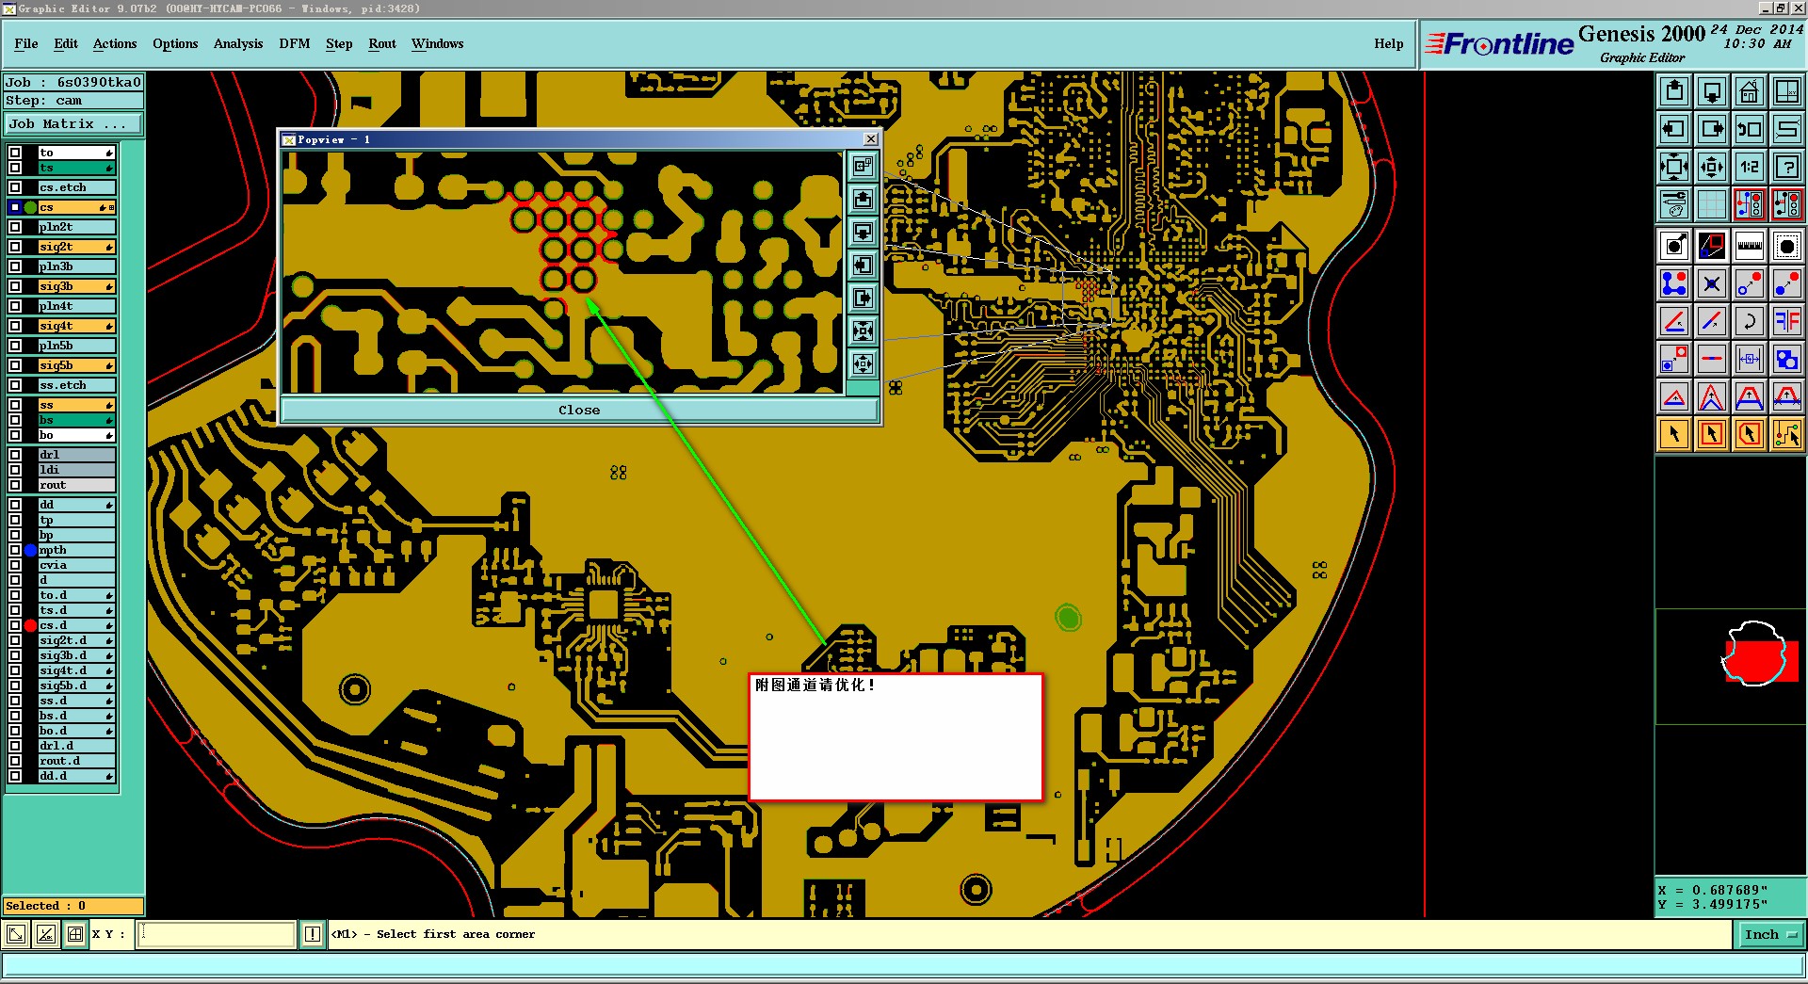
Task: Toggle the 'ss.etch' layer checkbox
Action: [15, 385]
